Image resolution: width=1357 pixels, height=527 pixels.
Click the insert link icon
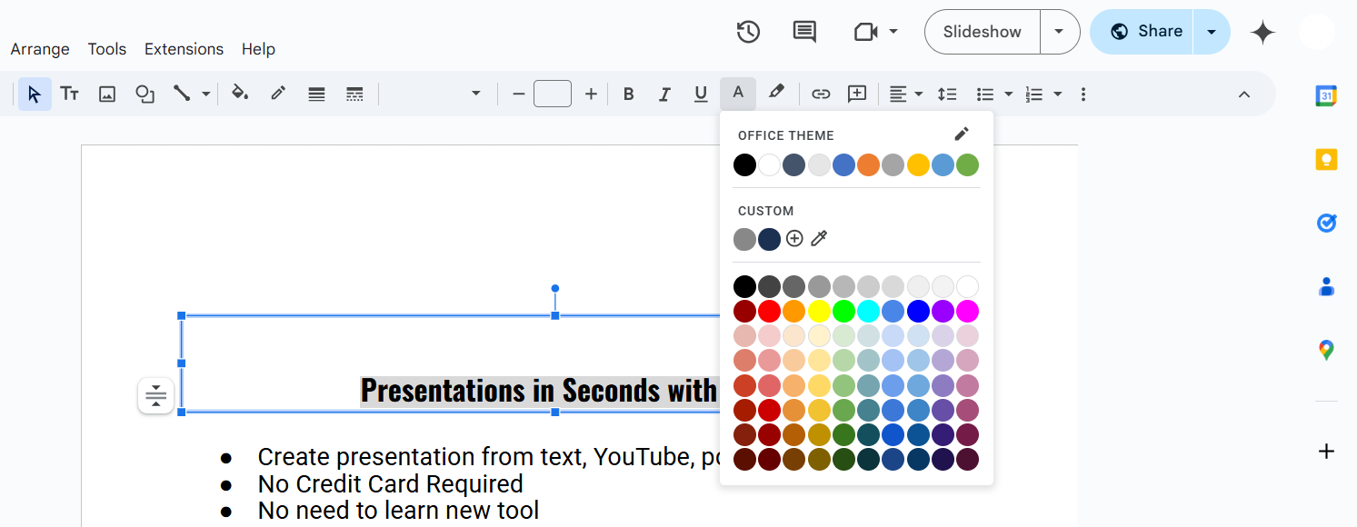[x=821, y=94]
